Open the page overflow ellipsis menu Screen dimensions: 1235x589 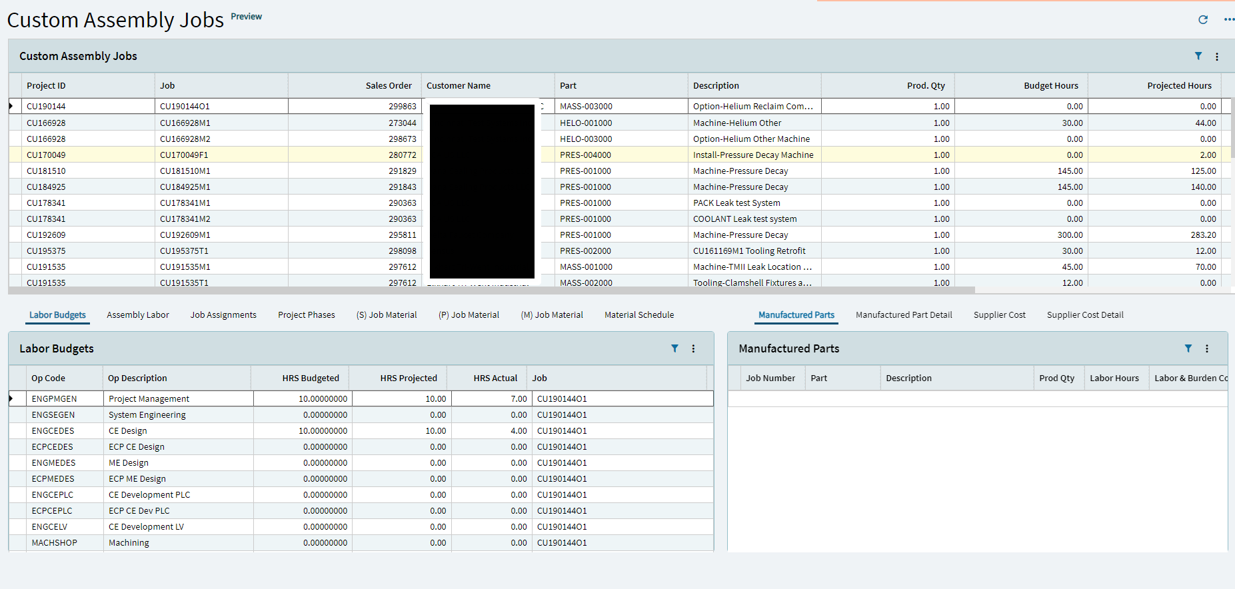[x=1229, y=19]
